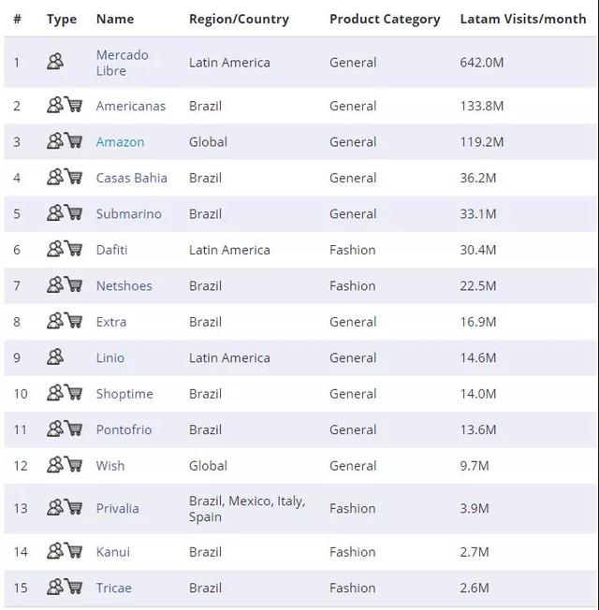The image size is (599, 610).
Task: Click the Mercado Libre name
Action: tap(122, 63)
